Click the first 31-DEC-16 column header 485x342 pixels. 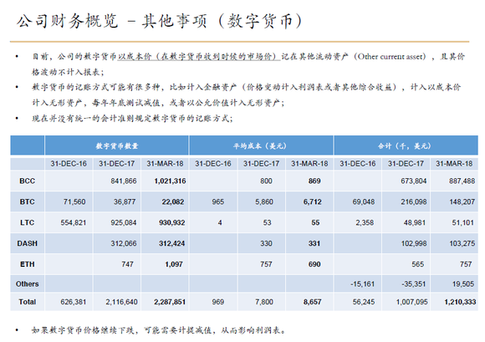tap(69, 163)
